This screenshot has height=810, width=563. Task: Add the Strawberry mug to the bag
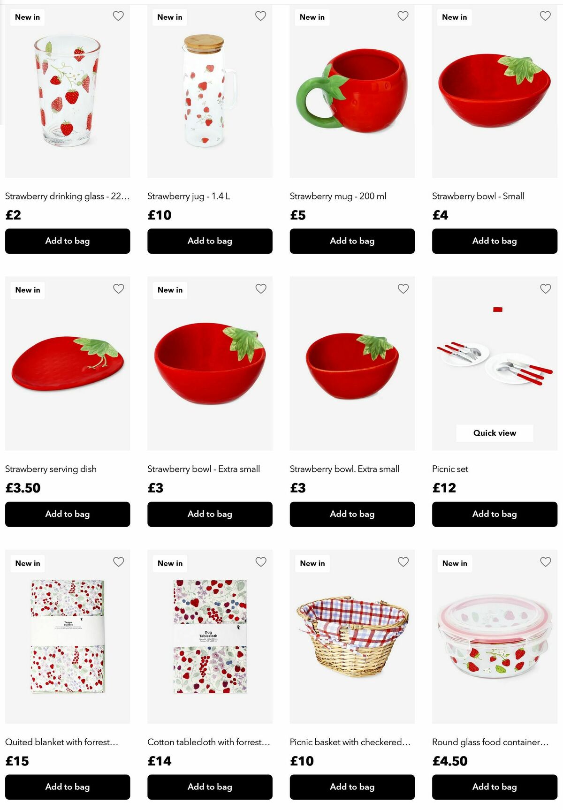click(352, 241)
